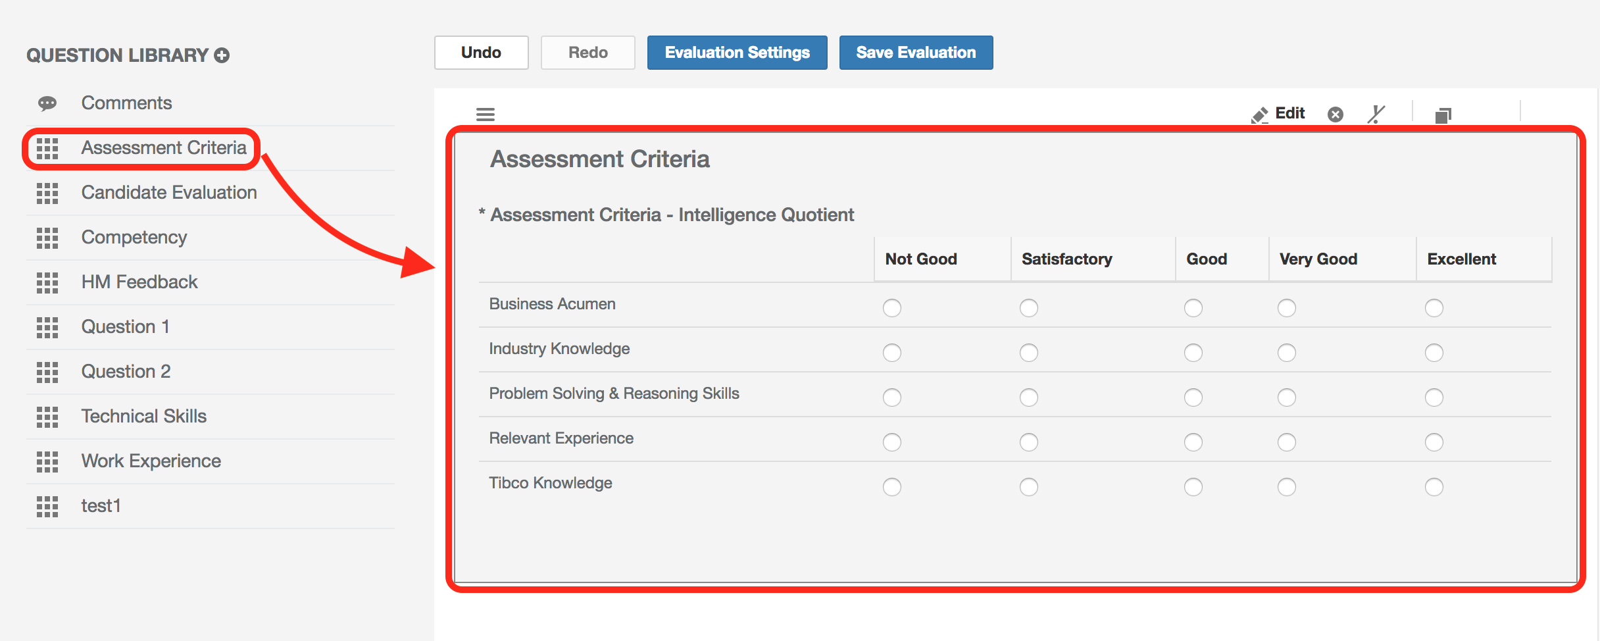Open Evaluation Settings

coord(737,52)
